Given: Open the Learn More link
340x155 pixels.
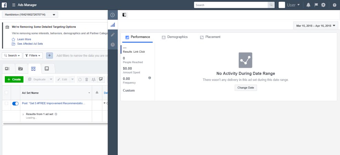Looking at the screenshot, I should 24,39.
